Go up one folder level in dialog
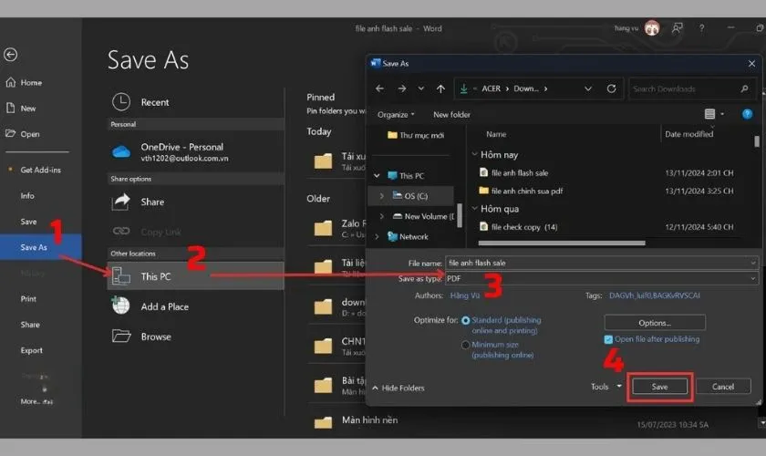Screen dimensions: 766x456 point(440,88)
